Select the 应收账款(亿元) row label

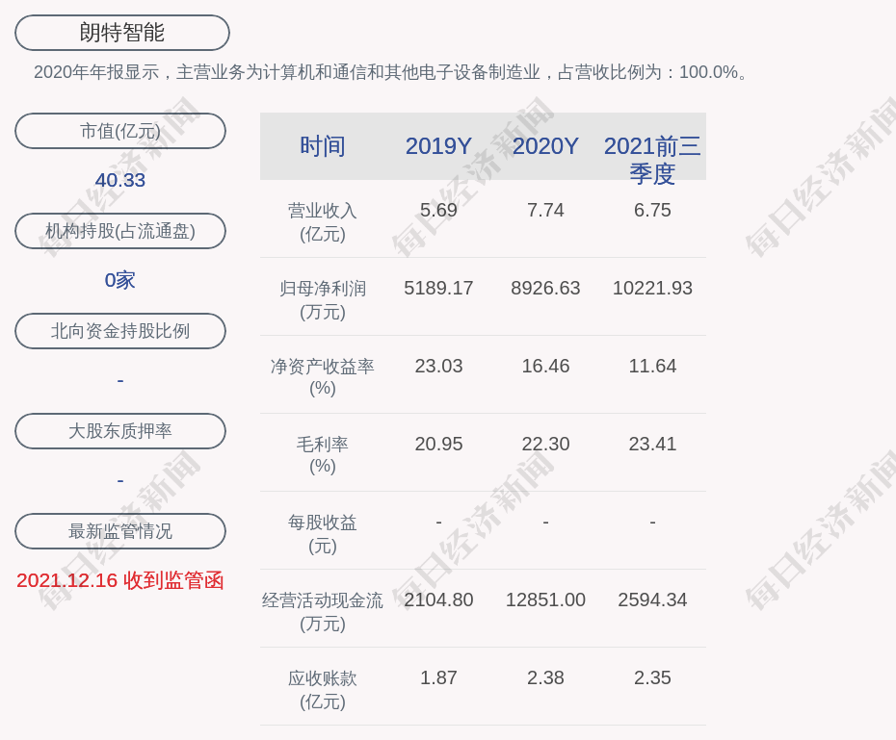point(323,689)
